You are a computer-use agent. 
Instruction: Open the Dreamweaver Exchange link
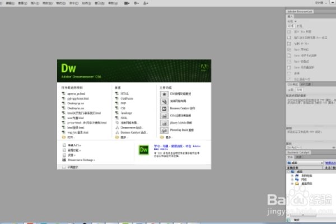click(81, 160)
